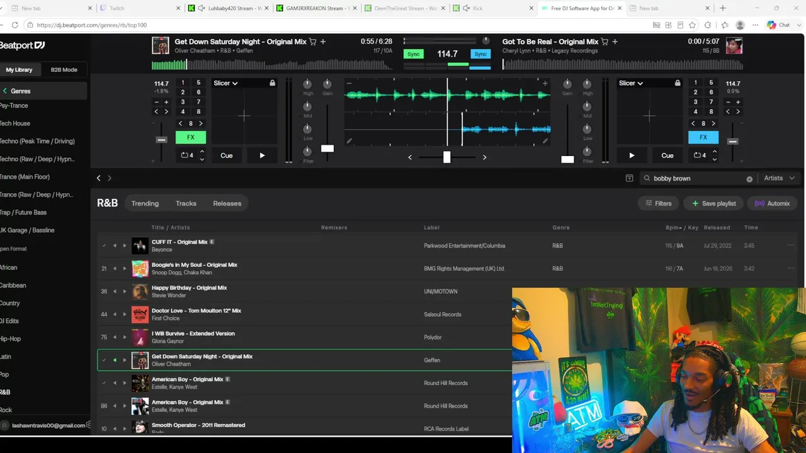Lock the left deck Slicer pad

tap(272, 83)
